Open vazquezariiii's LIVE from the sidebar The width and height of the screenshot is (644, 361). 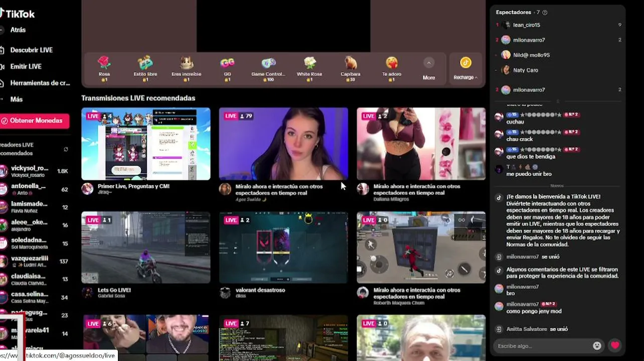point(35,262)
